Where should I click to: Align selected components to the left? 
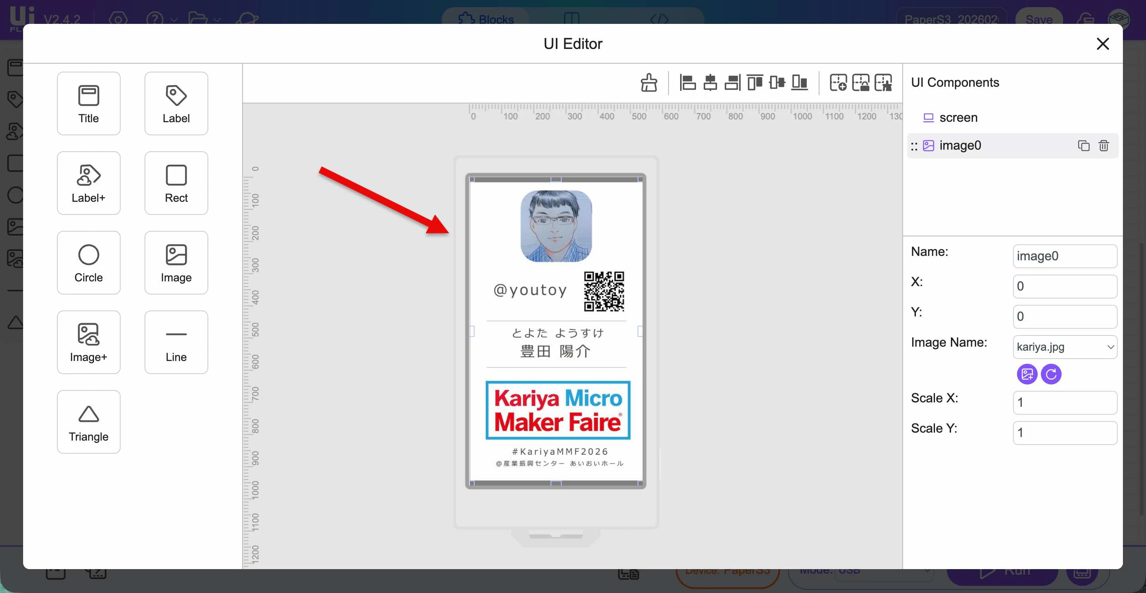coord(688,83)
